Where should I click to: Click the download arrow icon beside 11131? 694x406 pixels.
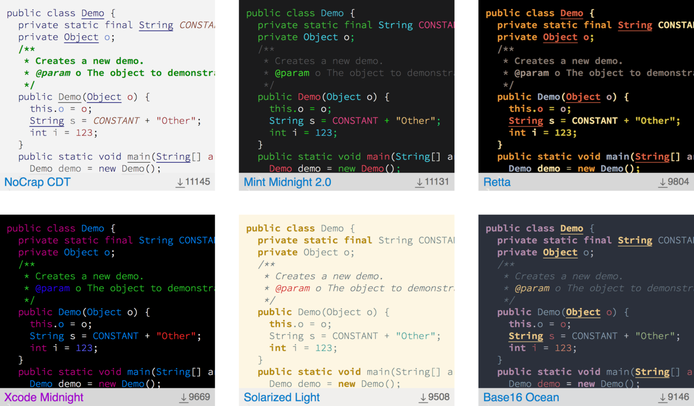[419, 182]
